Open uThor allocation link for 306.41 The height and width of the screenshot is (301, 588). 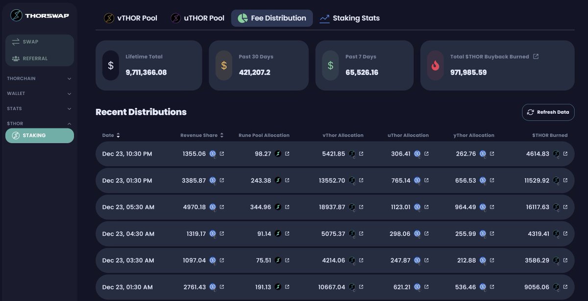click(426, 154)
